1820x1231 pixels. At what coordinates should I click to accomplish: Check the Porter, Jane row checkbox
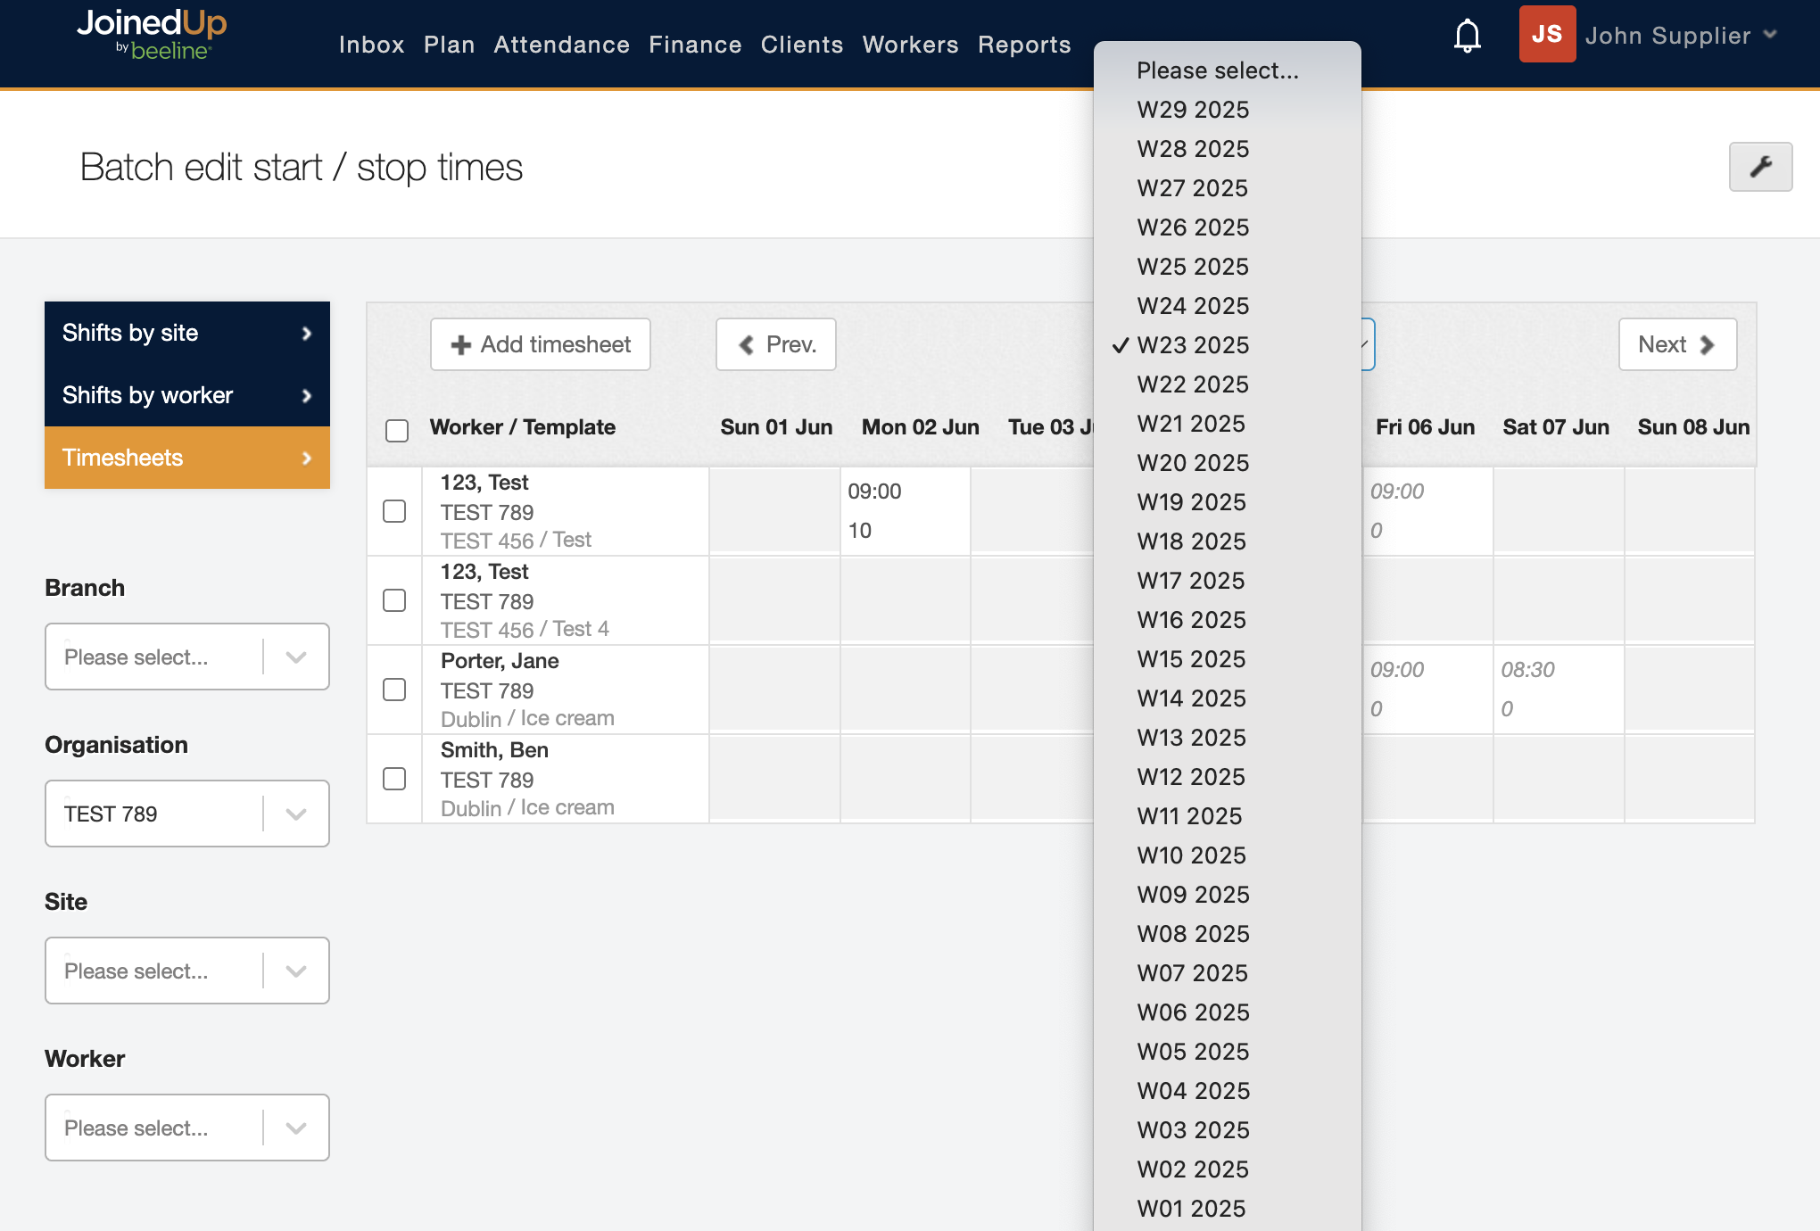coord(394,690)
